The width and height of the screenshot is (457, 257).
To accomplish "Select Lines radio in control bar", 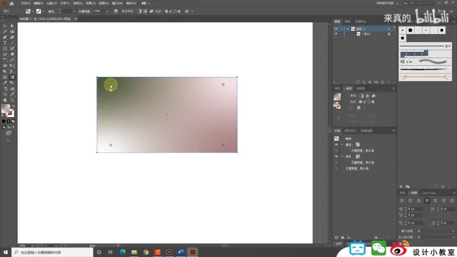I will click(x=175, y=11).
